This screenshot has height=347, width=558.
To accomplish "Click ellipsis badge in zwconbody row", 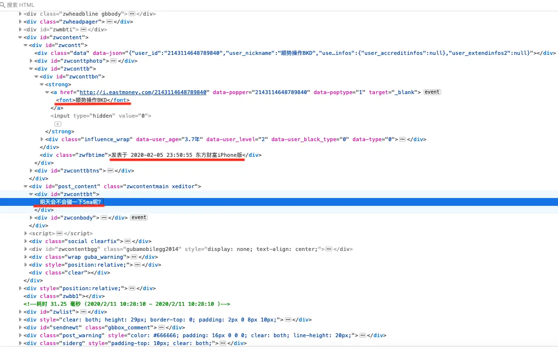I will pos(104,218).
